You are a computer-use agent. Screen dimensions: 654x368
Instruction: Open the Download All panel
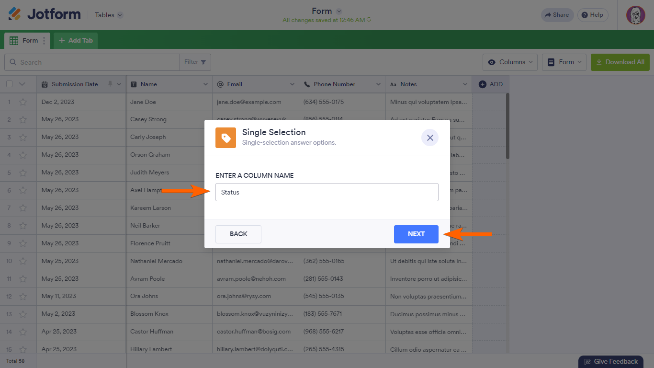click(x=620, y=62)
